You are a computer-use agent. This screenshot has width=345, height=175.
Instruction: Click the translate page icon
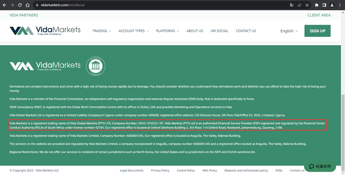[x=292, y=5]
